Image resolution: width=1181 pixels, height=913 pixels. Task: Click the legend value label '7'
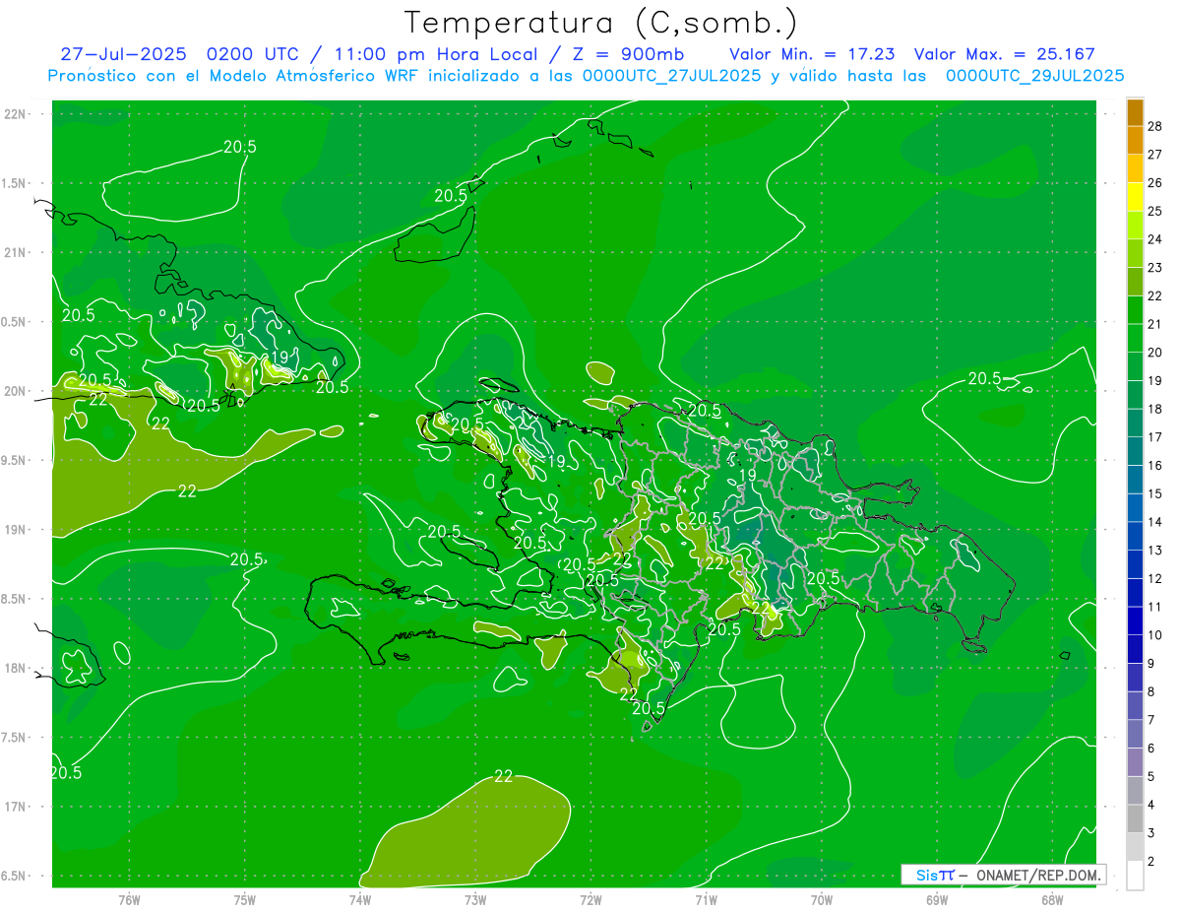click(1150, 720)
